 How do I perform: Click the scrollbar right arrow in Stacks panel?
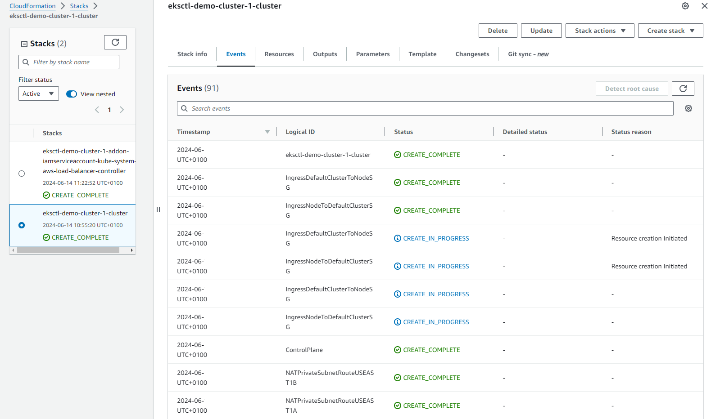point(132,250)
